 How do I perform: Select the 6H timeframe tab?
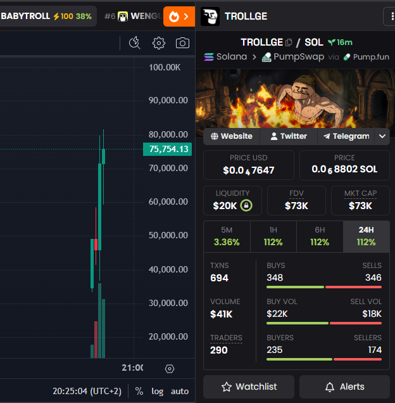point(320,236)
